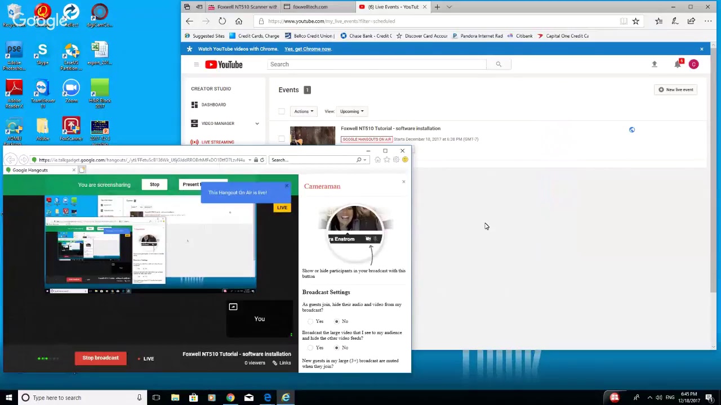Screen dimensions: 721x405
Task: Tick the select-all events checkbox
Action: coord(282,111)
